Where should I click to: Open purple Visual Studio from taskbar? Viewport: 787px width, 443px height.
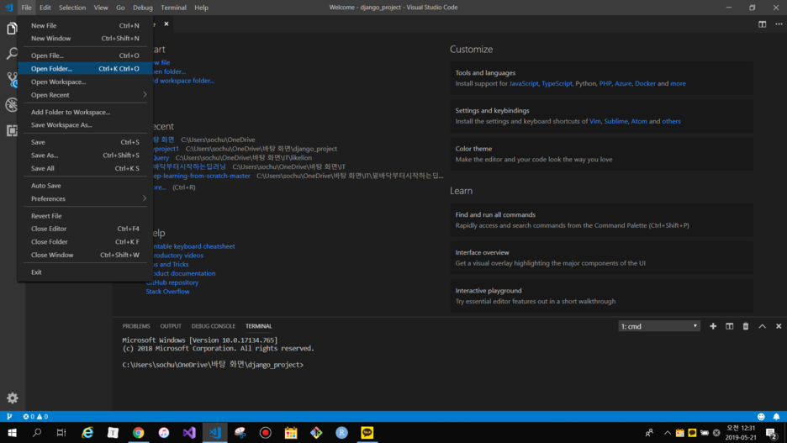(189, 432)
